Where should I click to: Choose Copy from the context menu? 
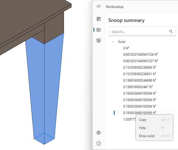(143, 120)
